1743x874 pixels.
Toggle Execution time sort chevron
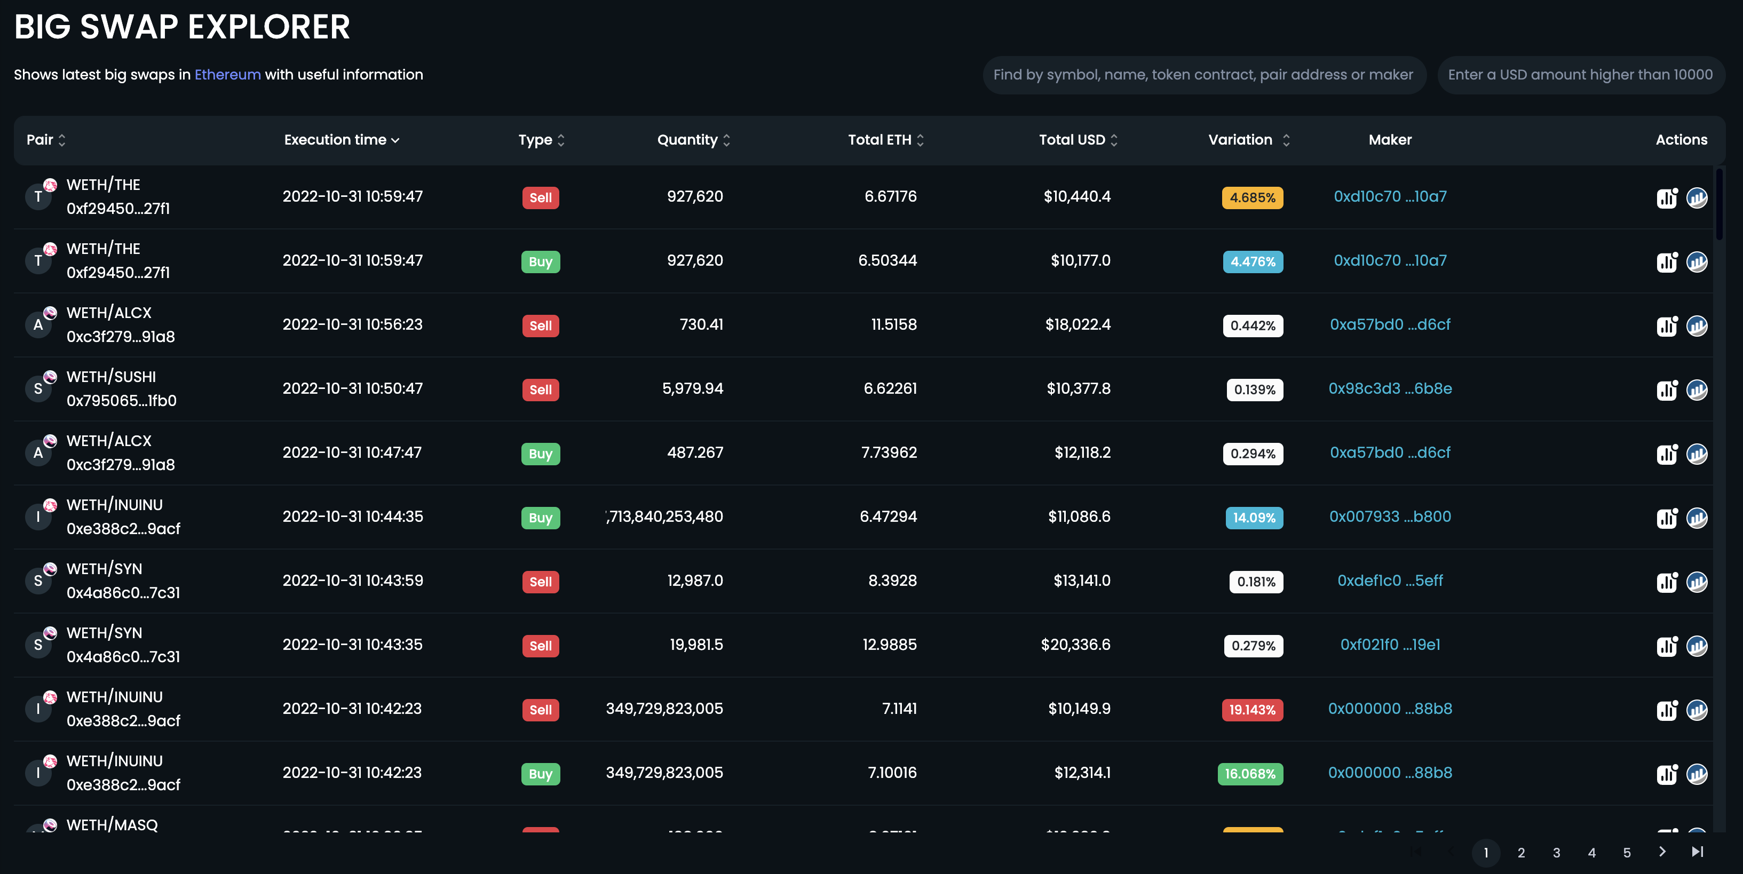(395, 140)
